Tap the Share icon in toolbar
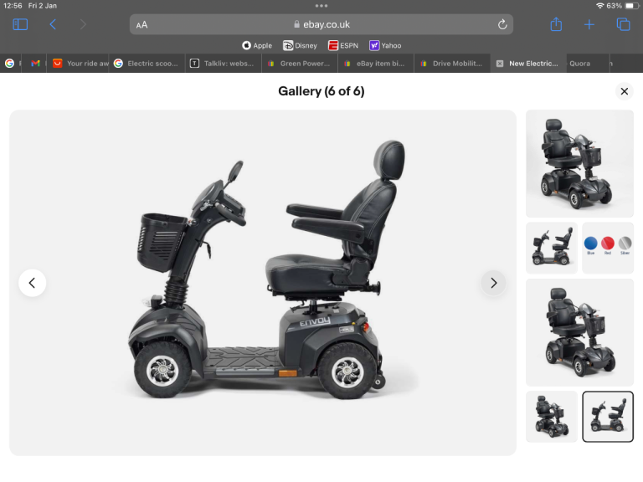Viewport: 643px width, 482px height. [556, 24]
